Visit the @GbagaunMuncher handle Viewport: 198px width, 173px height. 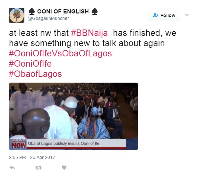(48, 18)
